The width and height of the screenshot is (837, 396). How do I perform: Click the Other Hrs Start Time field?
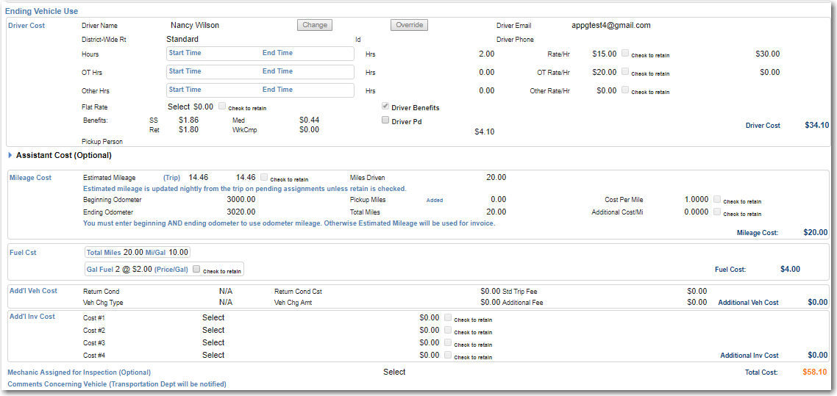coord(185,90)
